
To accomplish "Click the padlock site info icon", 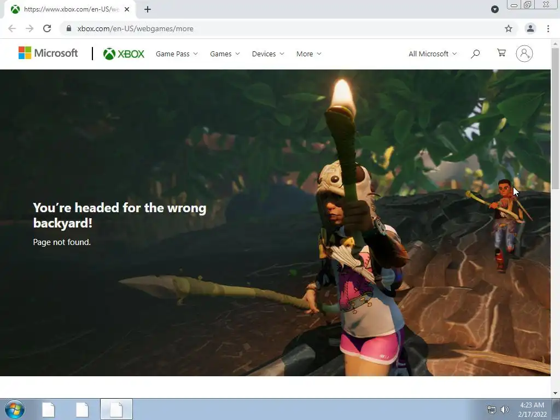I will (x=69, y=28).
